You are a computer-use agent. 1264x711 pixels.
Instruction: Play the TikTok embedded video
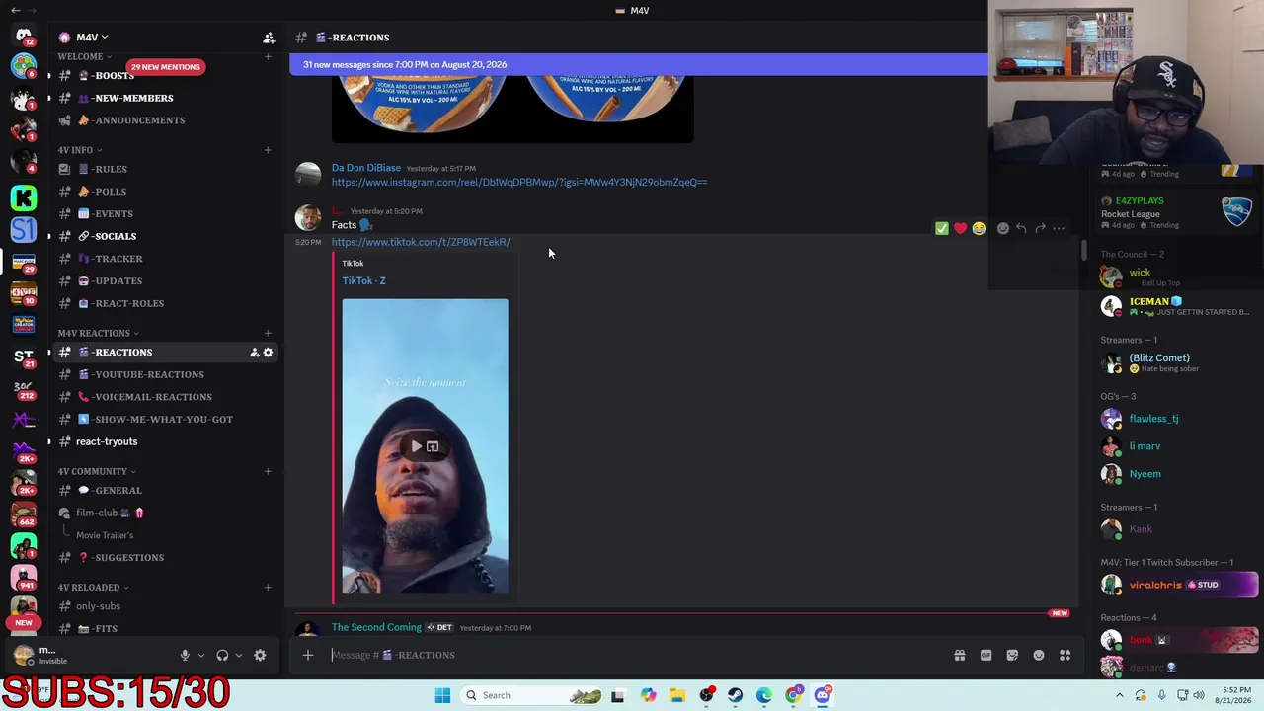point(417,446)
